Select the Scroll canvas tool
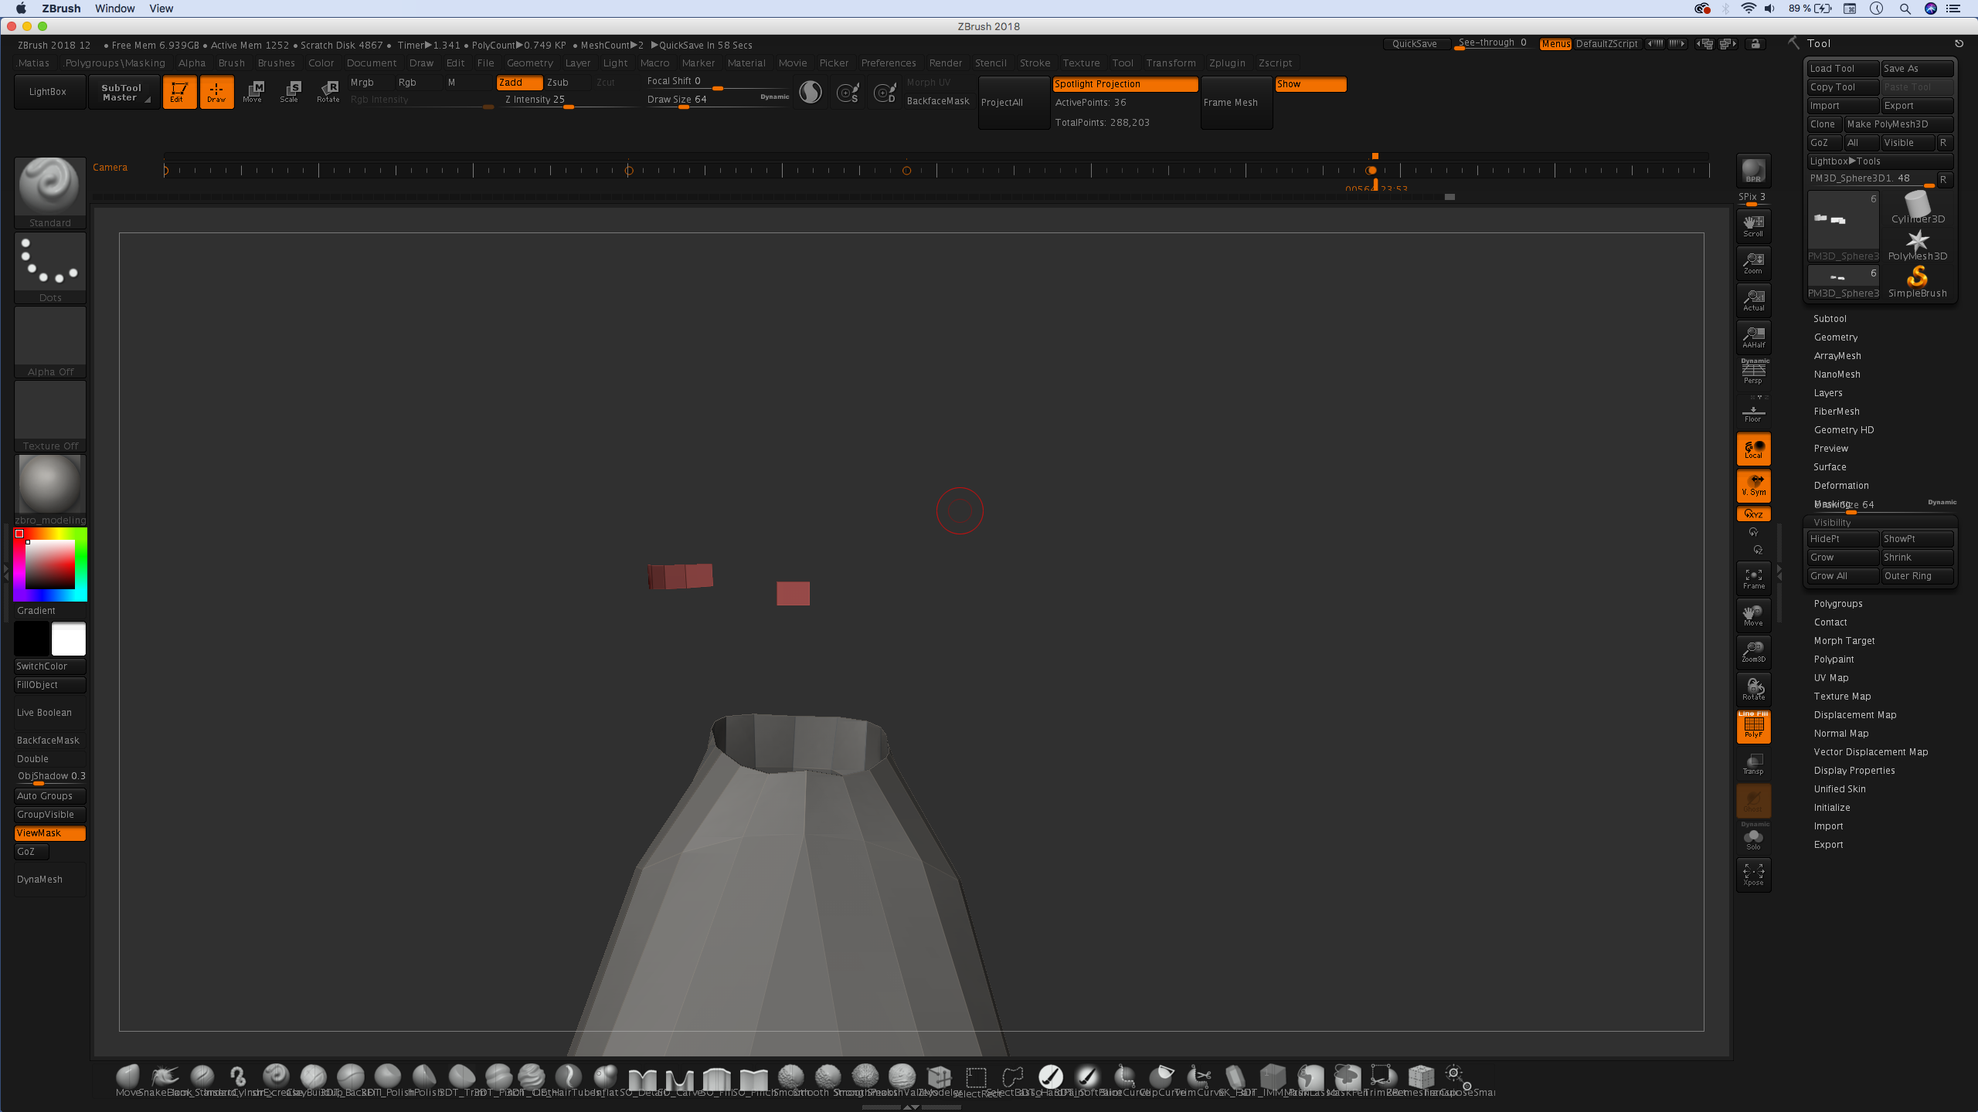 click(x=1753, y=225)
